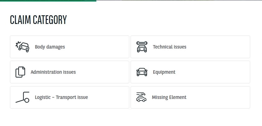This screenshot has width=262, height=126.
Task: Click the car front icon beside Equipment
Action: pyautogui.click(x=142, y=72)
